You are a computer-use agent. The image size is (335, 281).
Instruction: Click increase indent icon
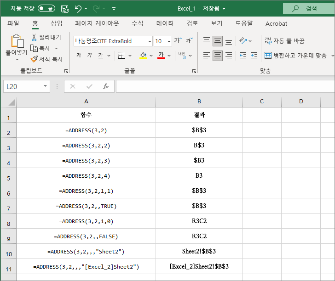pyautogui.click(x=254, y=56)
